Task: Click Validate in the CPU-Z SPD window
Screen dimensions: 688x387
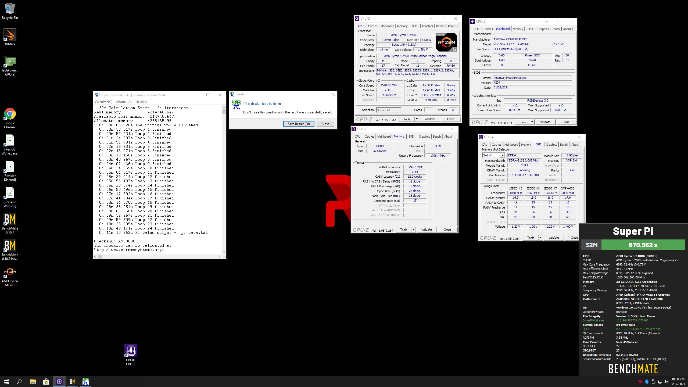Action: [553, 238]
